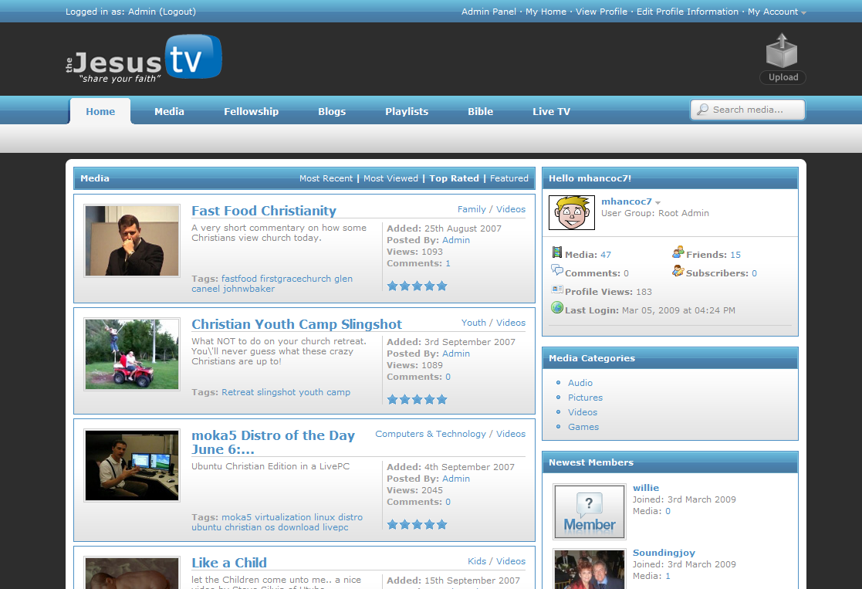862x589 pixels.
Task: Click the Family category link
Action: 472,209
